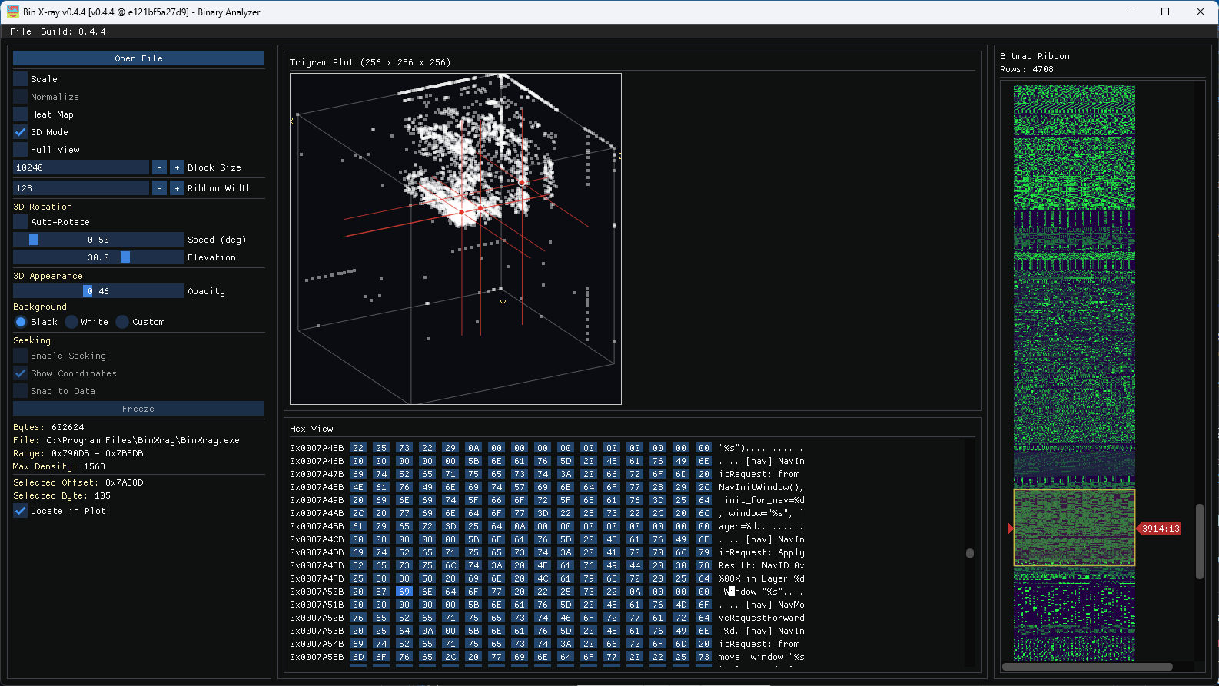
Task: Increase Block Size with plus button
Action: 177,167
